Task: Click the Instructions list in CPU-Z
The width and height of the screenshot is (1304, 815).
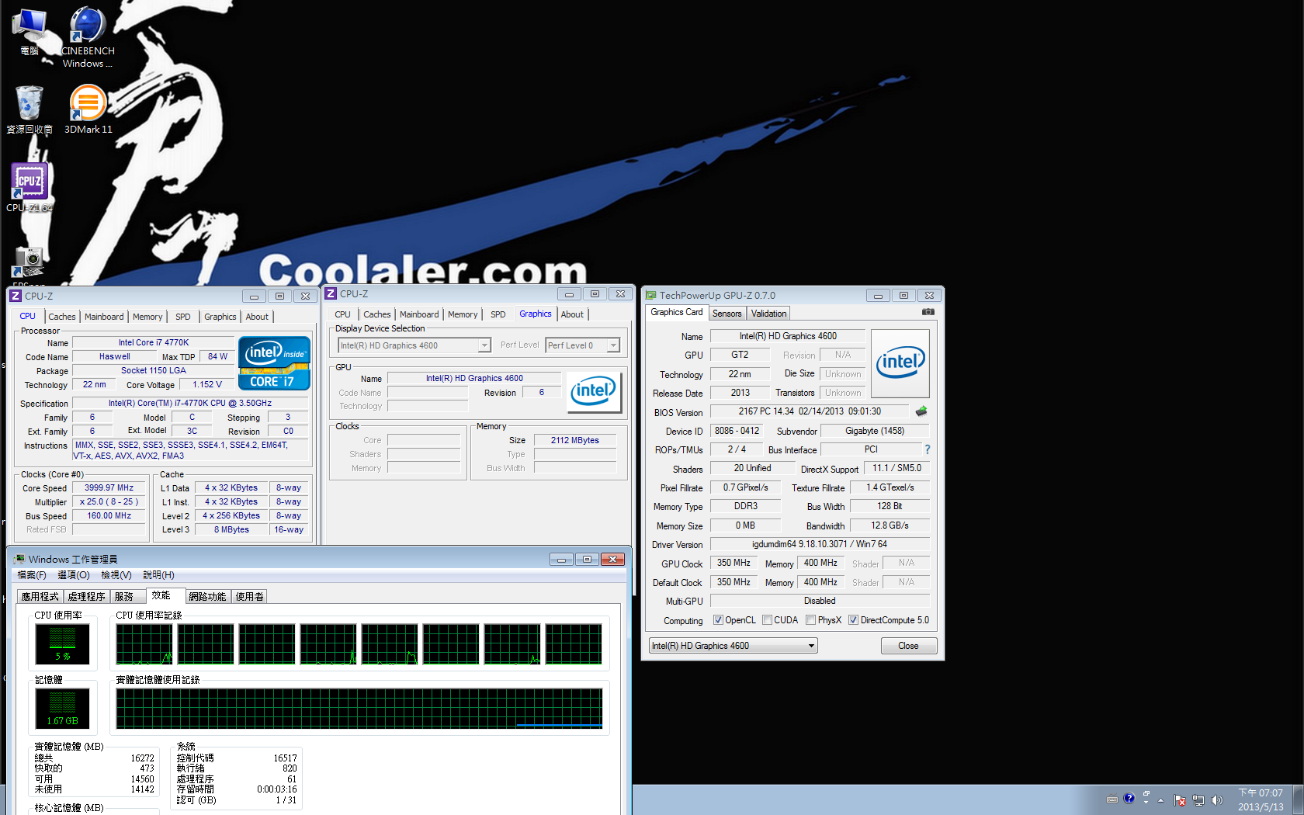Action: [x=190, y=450]
